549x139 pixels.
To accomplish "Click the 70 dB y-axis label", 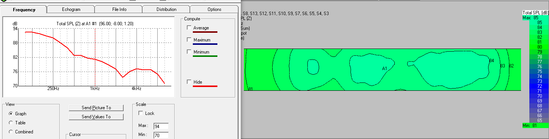I will coord(15,86).
